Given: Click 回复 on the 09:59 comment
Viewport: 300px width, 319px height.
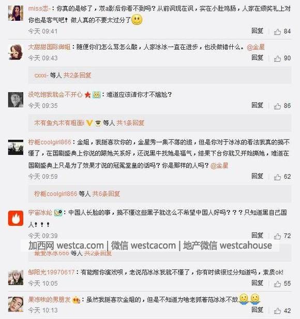Looking at the screenshot, I should coord(257,176).
